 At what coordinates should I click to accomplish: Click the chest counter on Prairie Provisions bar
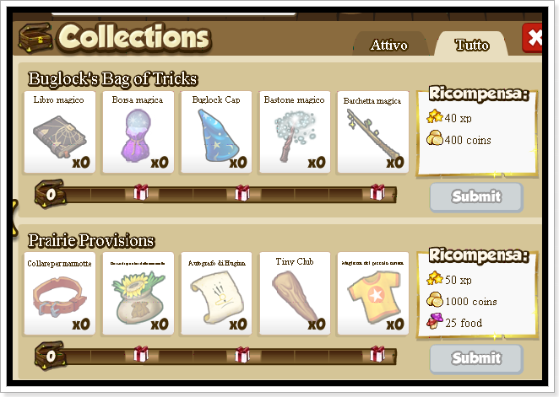(x=51, y=356)
